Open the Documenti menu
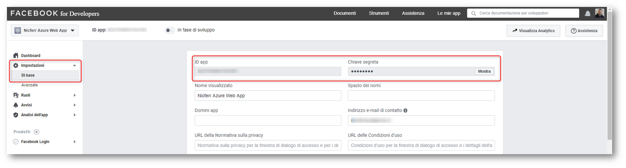626x168 pixels. tap(345, 13)
